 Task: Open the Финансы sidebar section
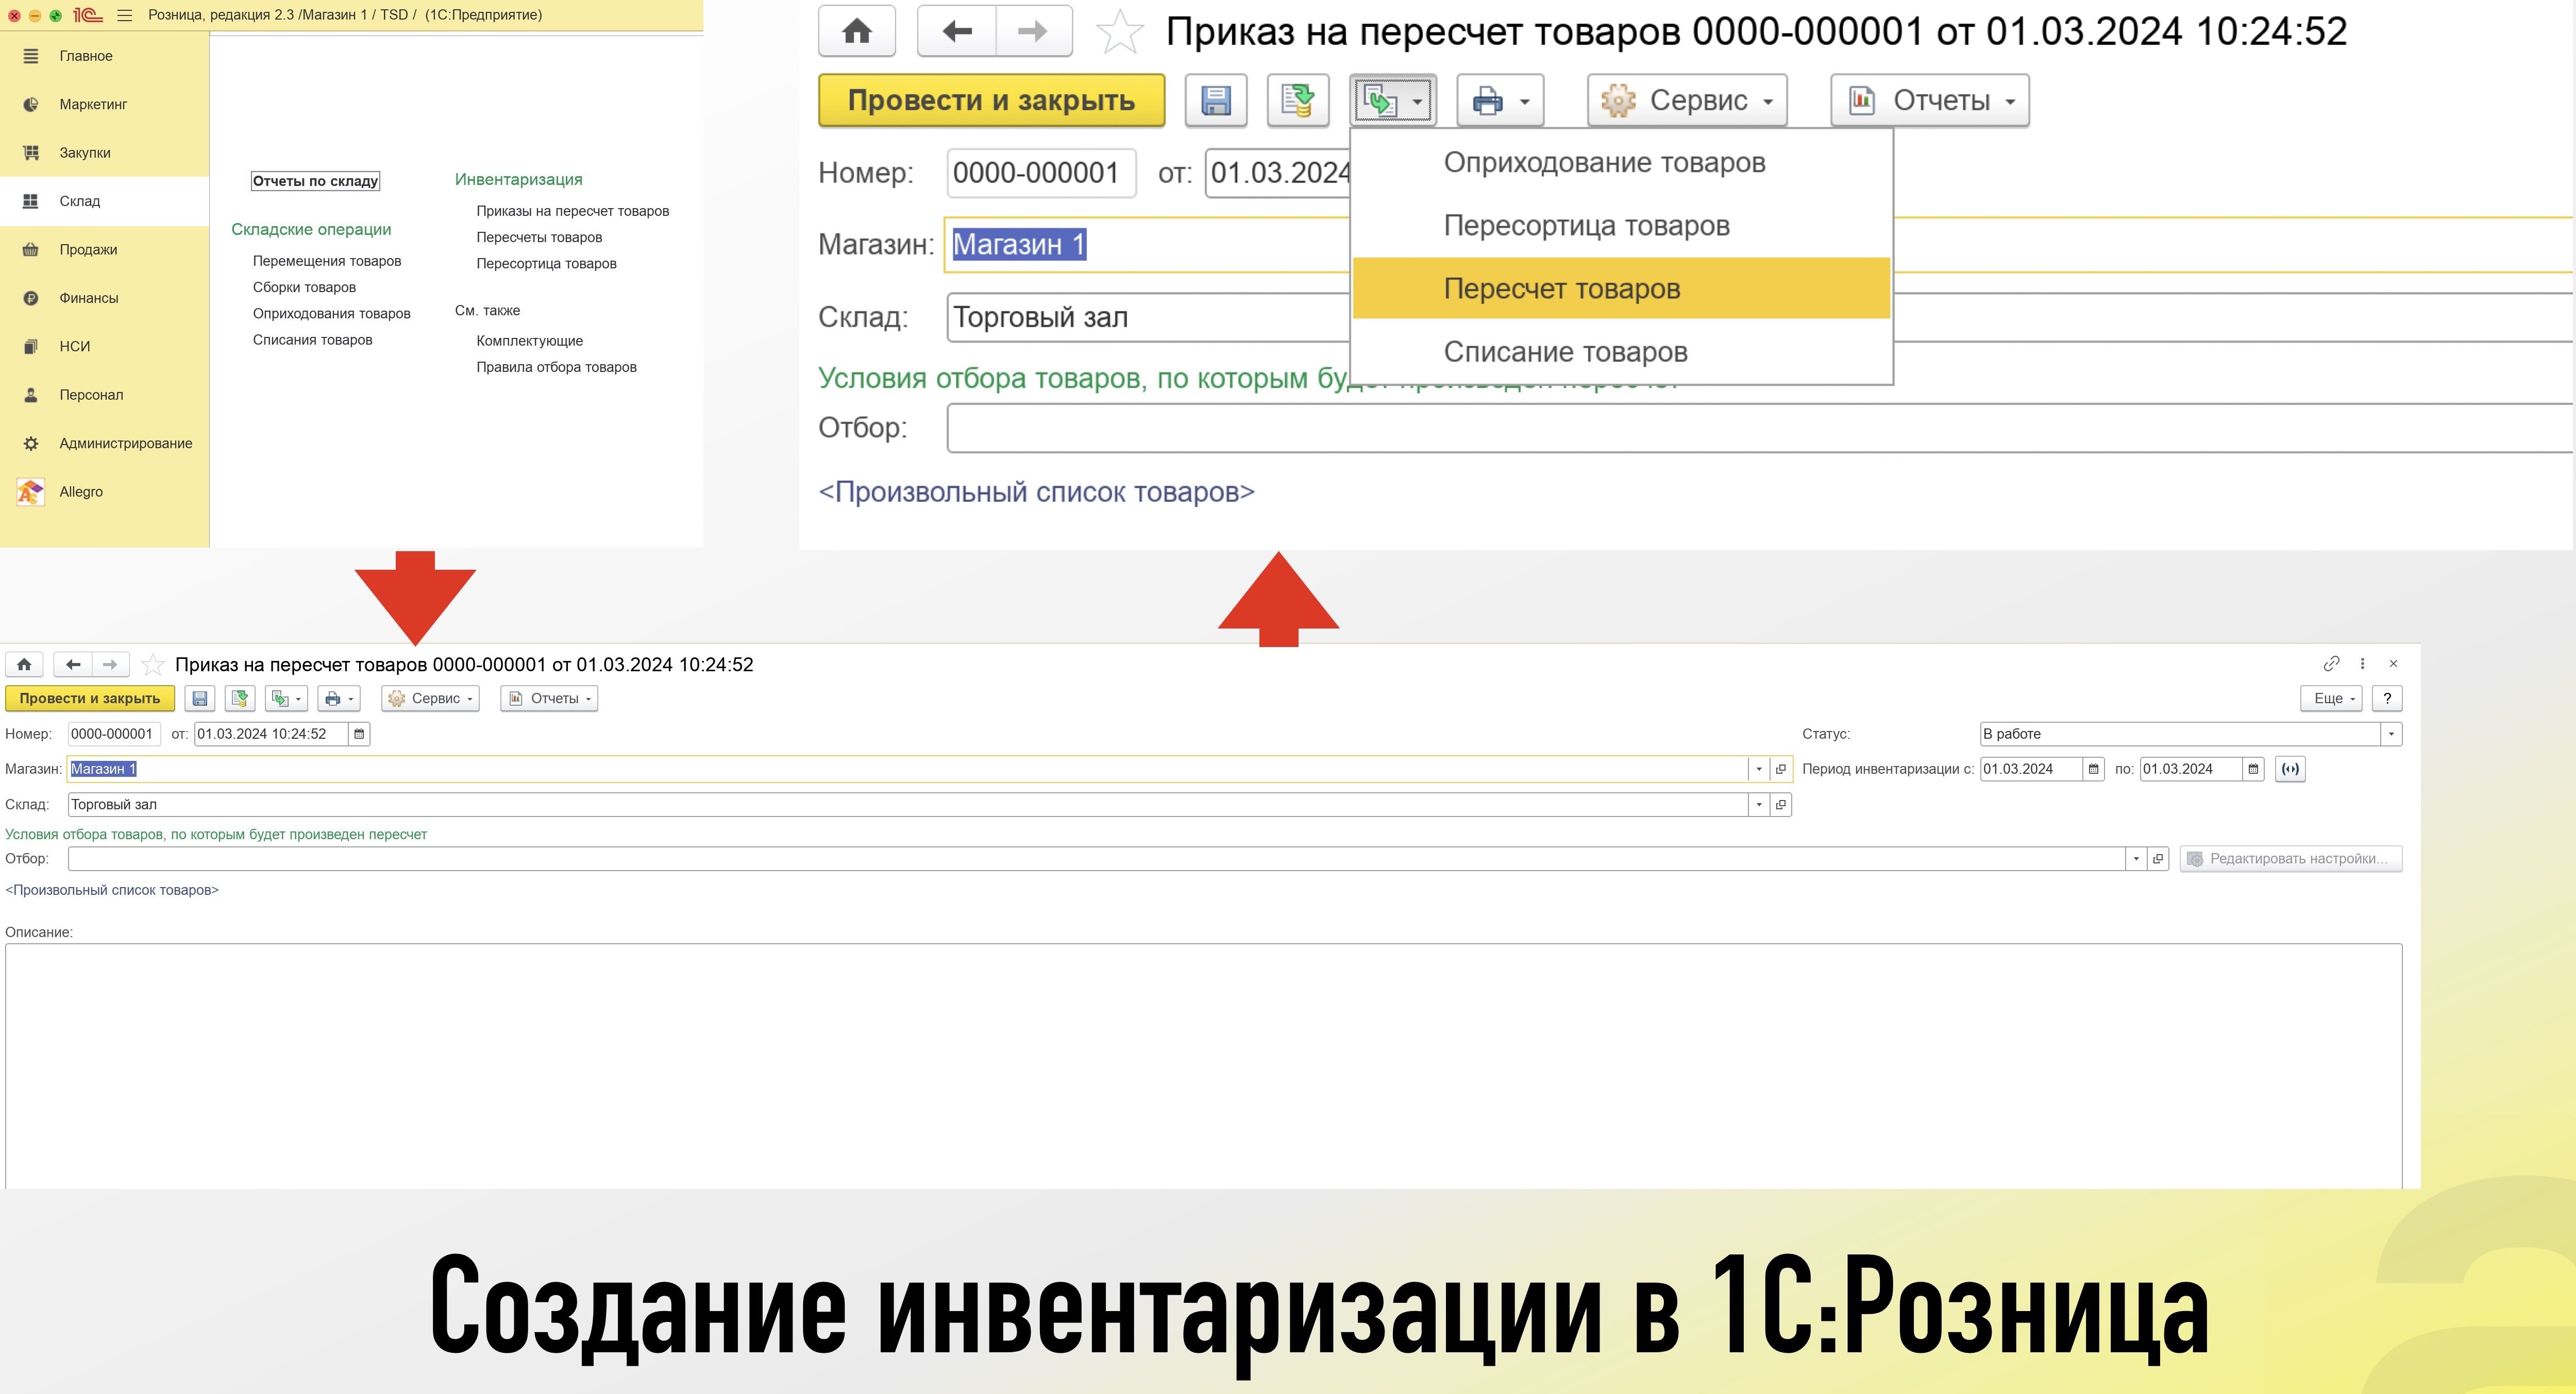(88, 298)
